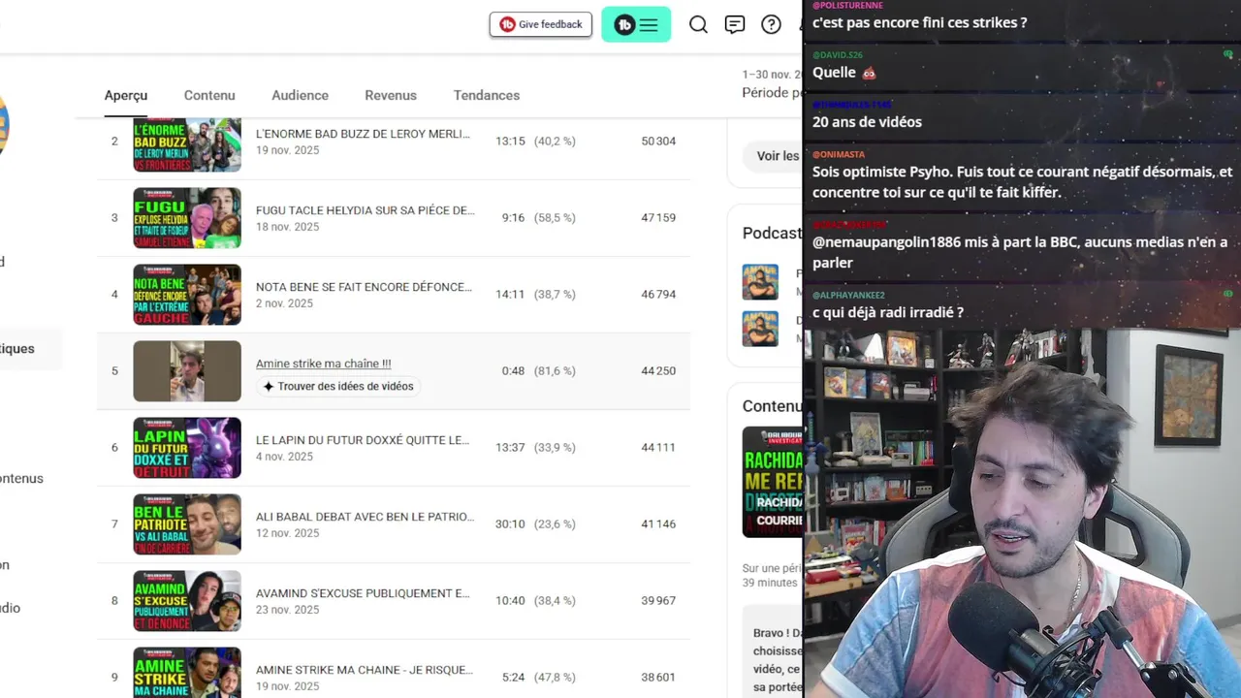Image resolution: width=1241 pixels, height=698 pixels.
Task: Select view count 47 159
Action: point(658,218)
